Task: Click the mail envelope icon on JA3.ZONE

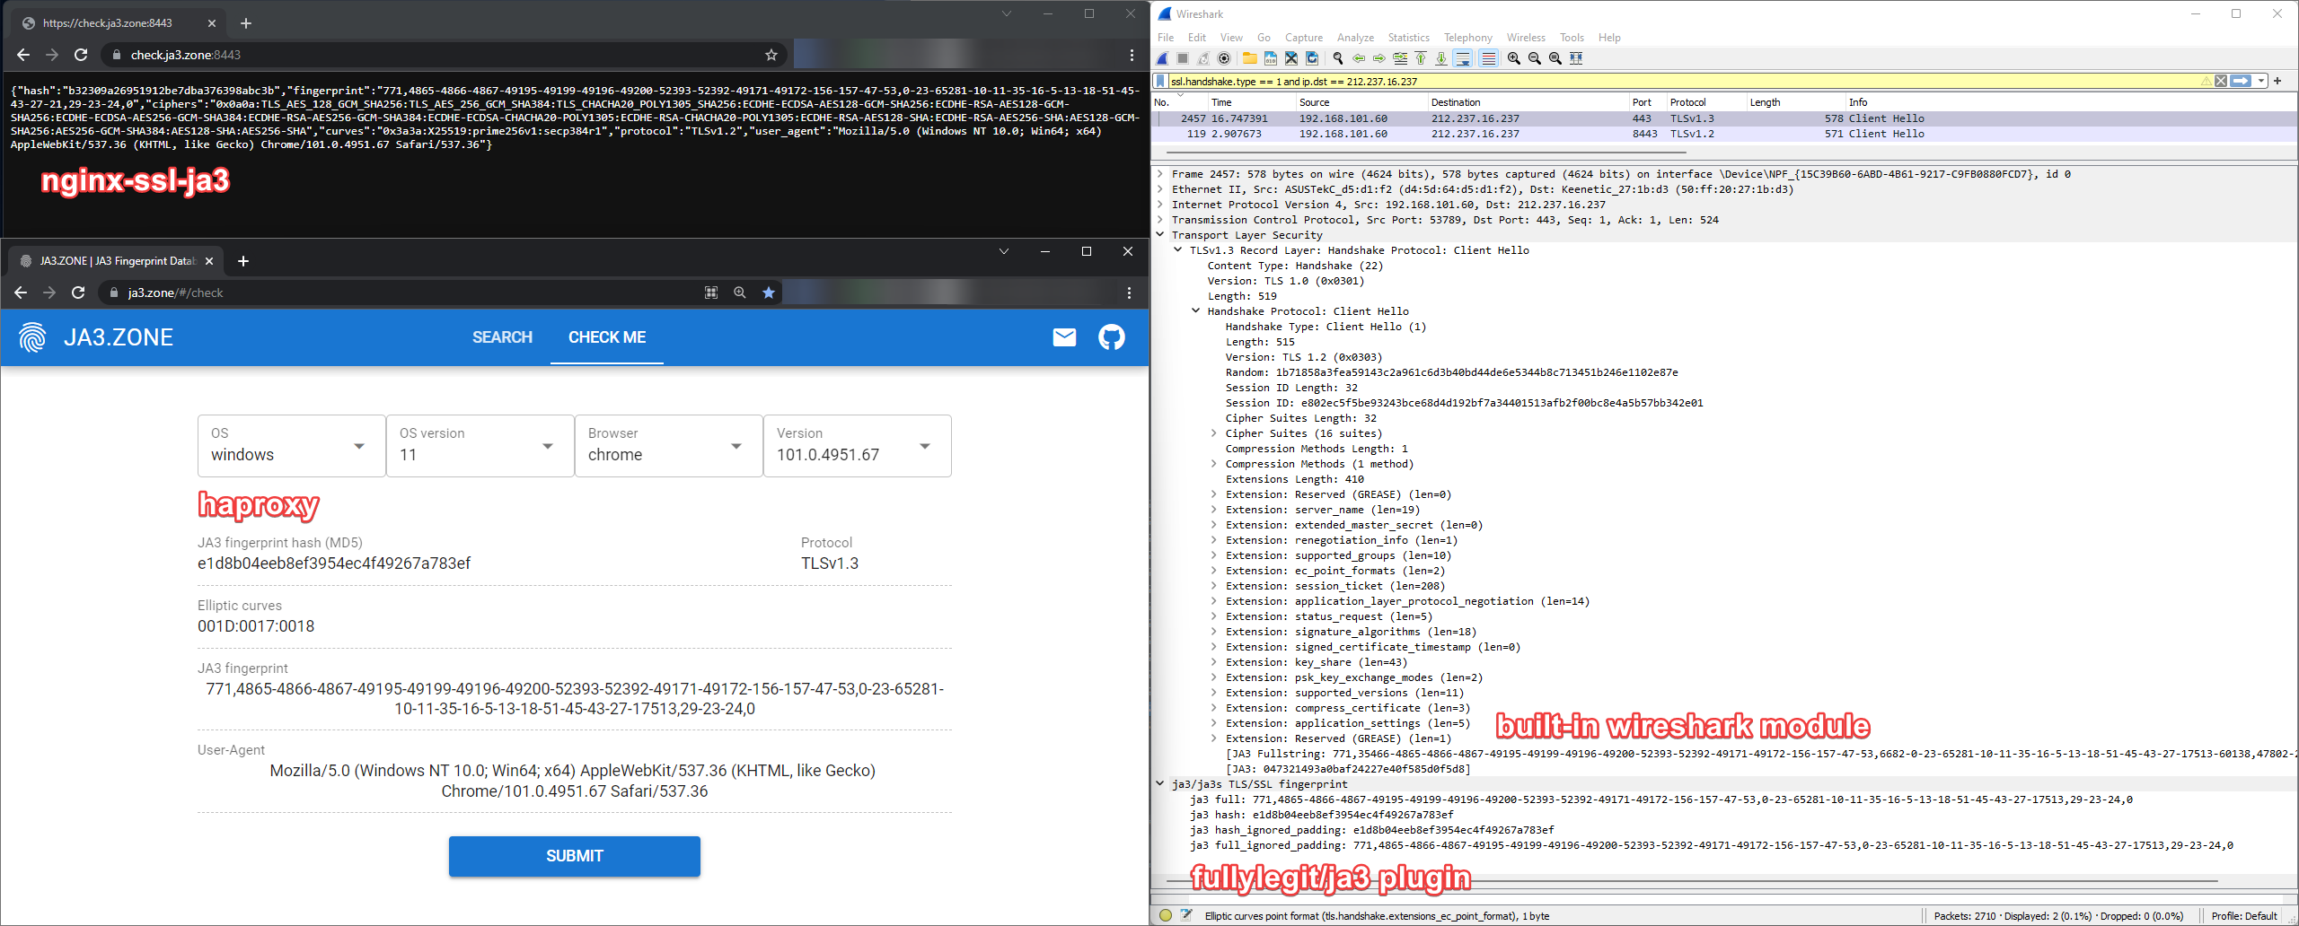Action: pyautogui.click(x=1064, y=337)
